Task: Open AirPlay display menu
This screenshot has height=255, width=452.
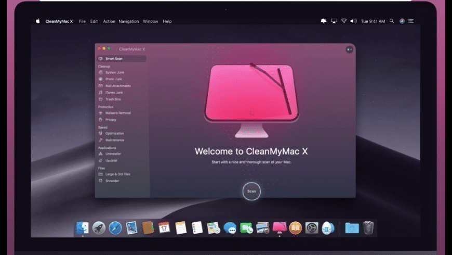Action: pyautogui.click(x=334, y=21)
